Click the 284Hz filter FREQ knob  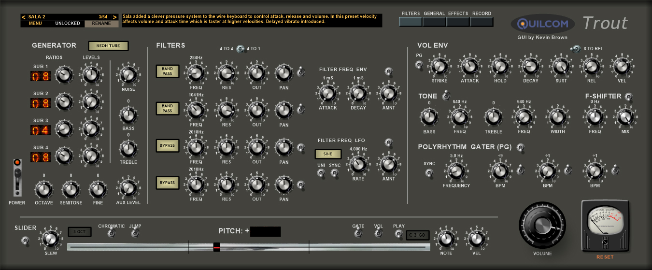click(196, 73)
